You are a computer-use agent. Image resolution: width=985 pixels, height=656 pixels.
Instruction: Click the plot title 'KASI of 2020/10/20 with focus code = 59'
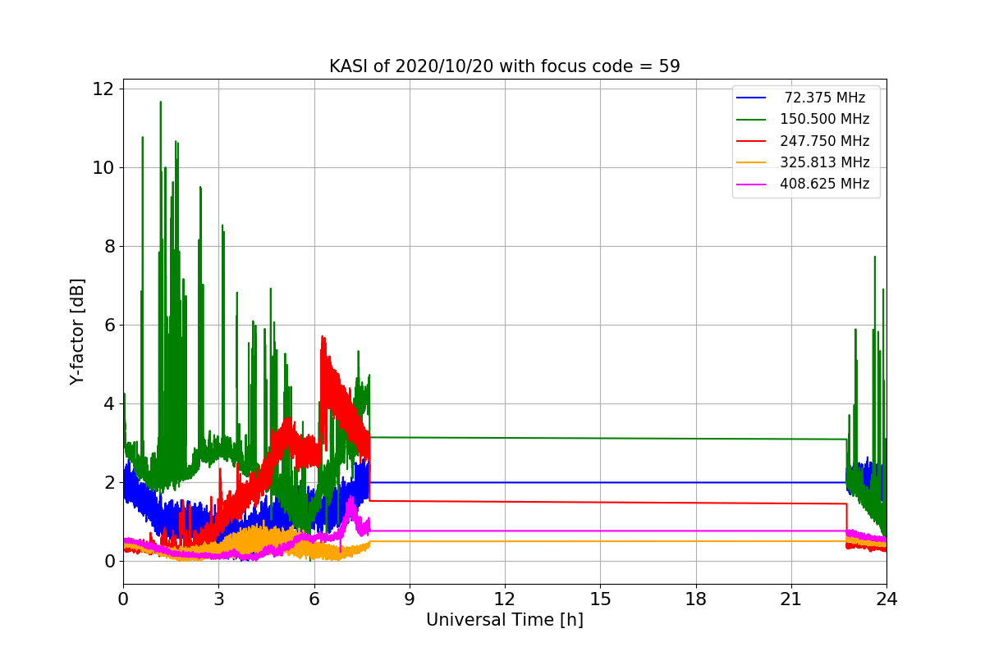coord(504,66)
